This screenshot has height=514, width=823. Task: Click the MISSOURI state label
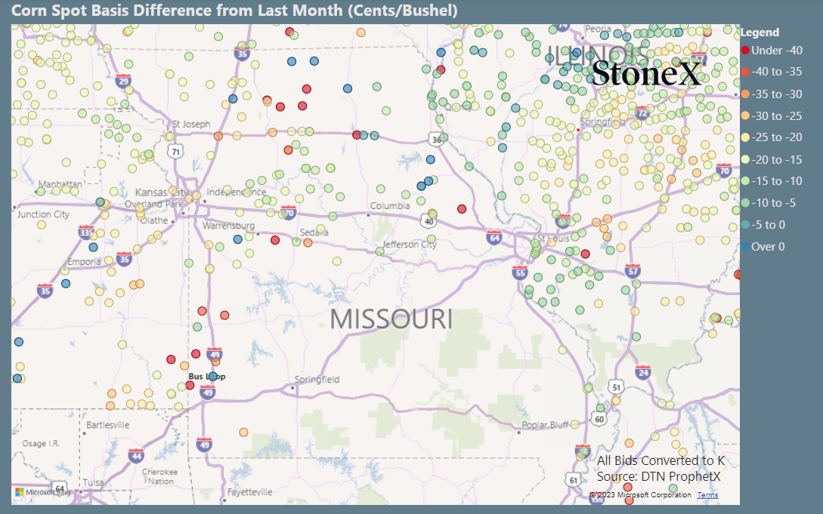pos(391,319)
